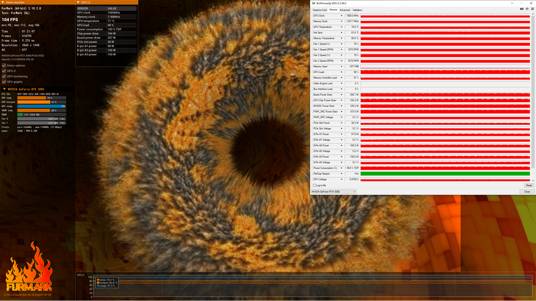This screenshot has width=536, height=301.
Task: Open the Memory Clock sensor dropdown
Action: coord(342,21)
